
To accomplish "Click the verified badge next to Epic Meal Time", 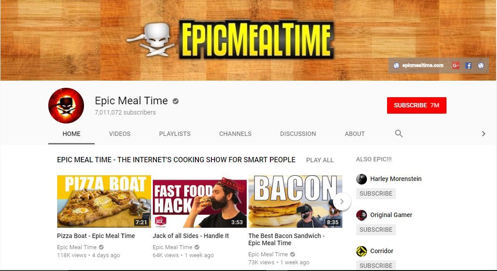I will [175, 101].
